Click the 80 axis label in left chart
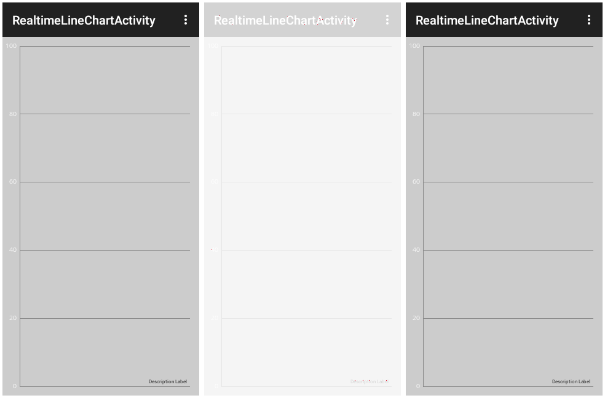Screen dimensions: 605x398 click(13, 114)
